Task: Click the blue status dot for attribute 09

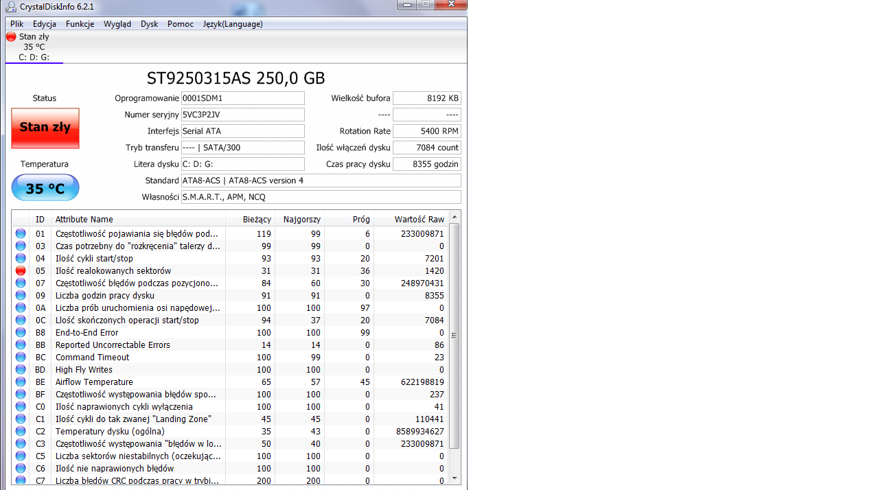Action: [21, 296]
